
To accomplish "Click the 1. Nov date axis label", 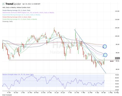I will tap(23, 93).
